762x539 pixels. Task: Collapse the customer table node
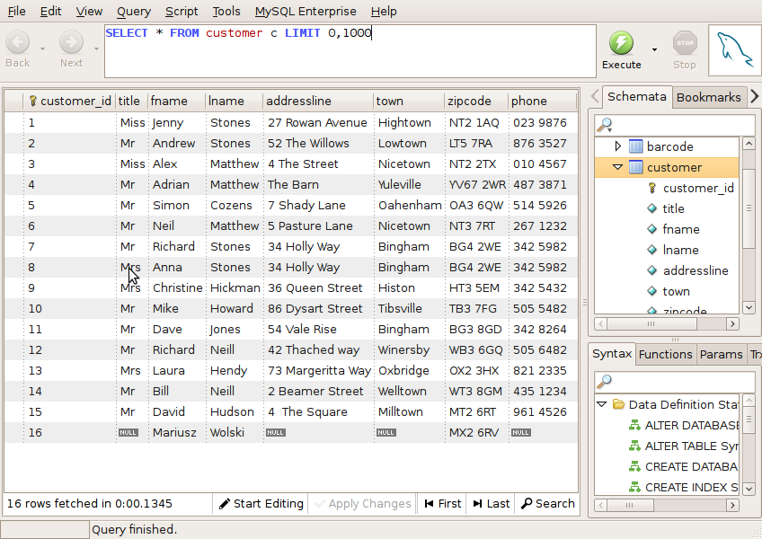pos(617,167)
